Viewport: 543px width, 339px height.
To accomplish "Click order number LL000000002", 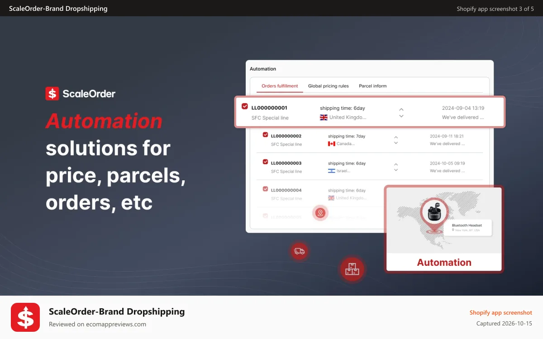I will pos(286,136).
